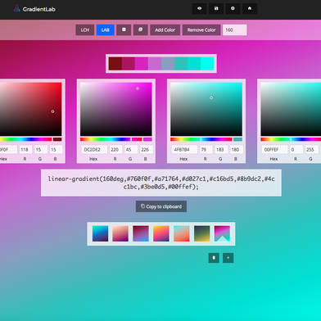
Task: Click the home icon in header
Action: pyautogui.click(x=250, y=9)
